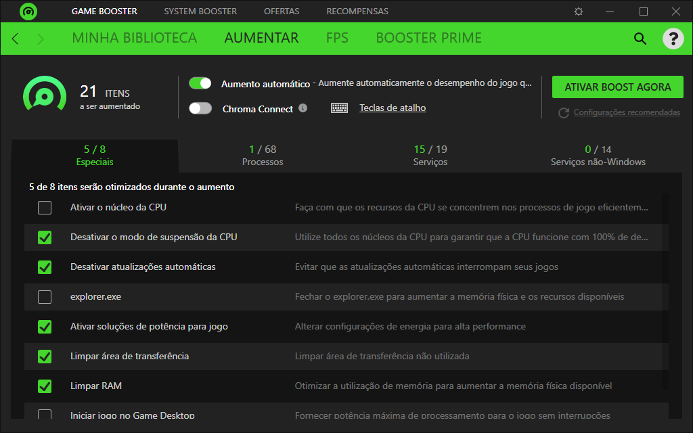693x433 pixels.
Task: Click '5 de 8 itens serão otimizados' heading
Action: tap(132, 187)
